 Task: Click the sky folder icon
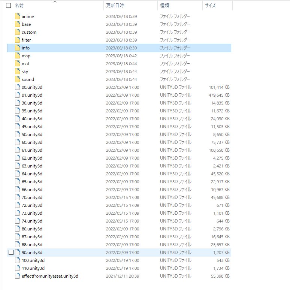click(x=17, y=72)
